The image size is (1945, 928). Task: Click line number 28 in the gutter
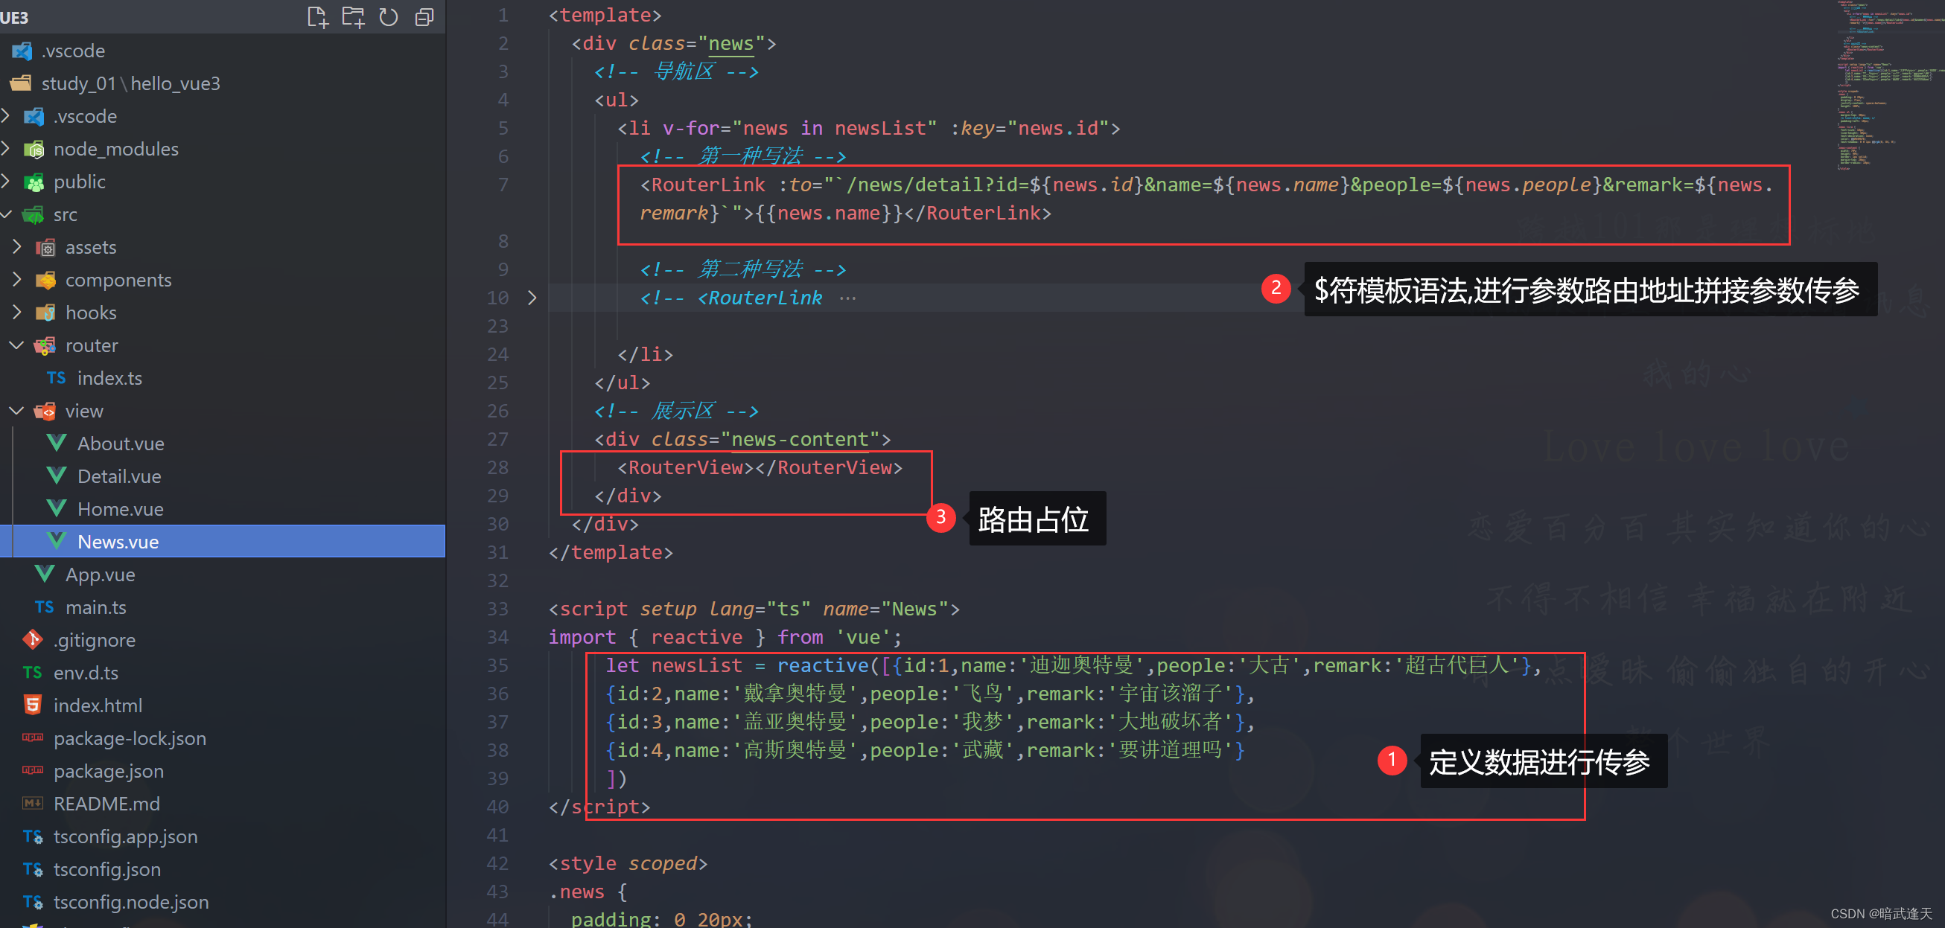point(497,468)
